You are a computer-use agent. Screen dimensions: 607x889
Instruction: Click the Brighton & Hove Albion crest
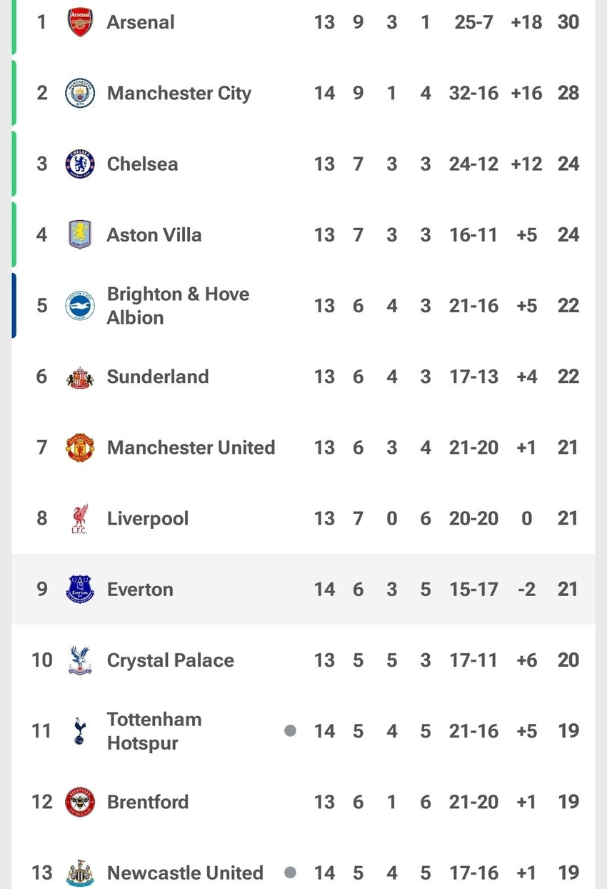(80, 306)
